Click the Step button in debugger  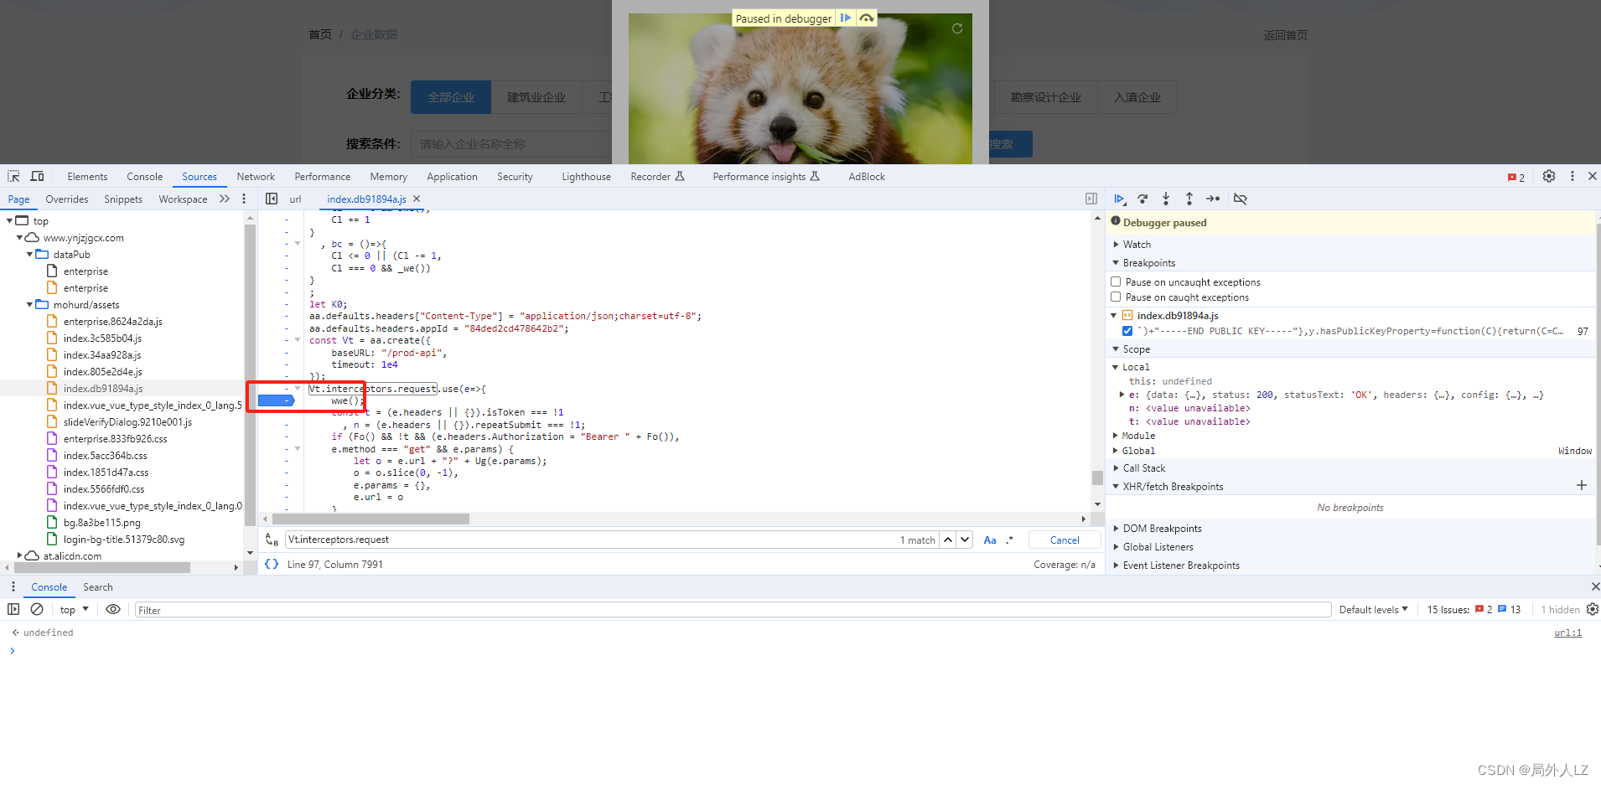1213,199
